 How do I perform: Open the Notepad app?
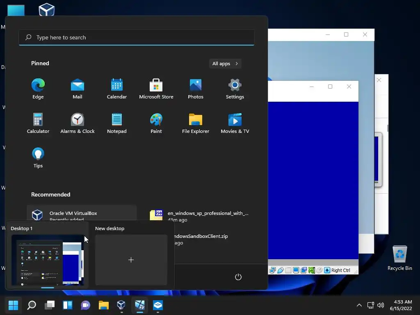[117, 123]
